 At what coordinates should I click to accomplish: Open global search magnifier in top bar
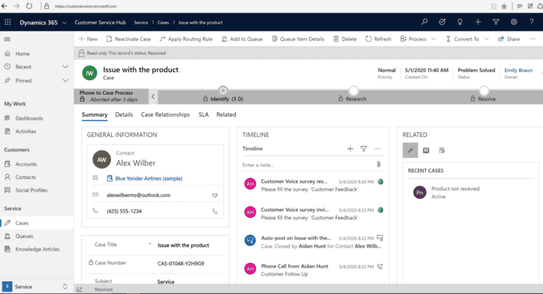[424, 22]
